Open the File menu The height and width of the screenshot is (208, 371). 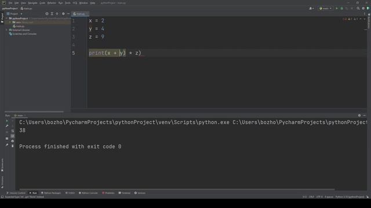(10, 3)
